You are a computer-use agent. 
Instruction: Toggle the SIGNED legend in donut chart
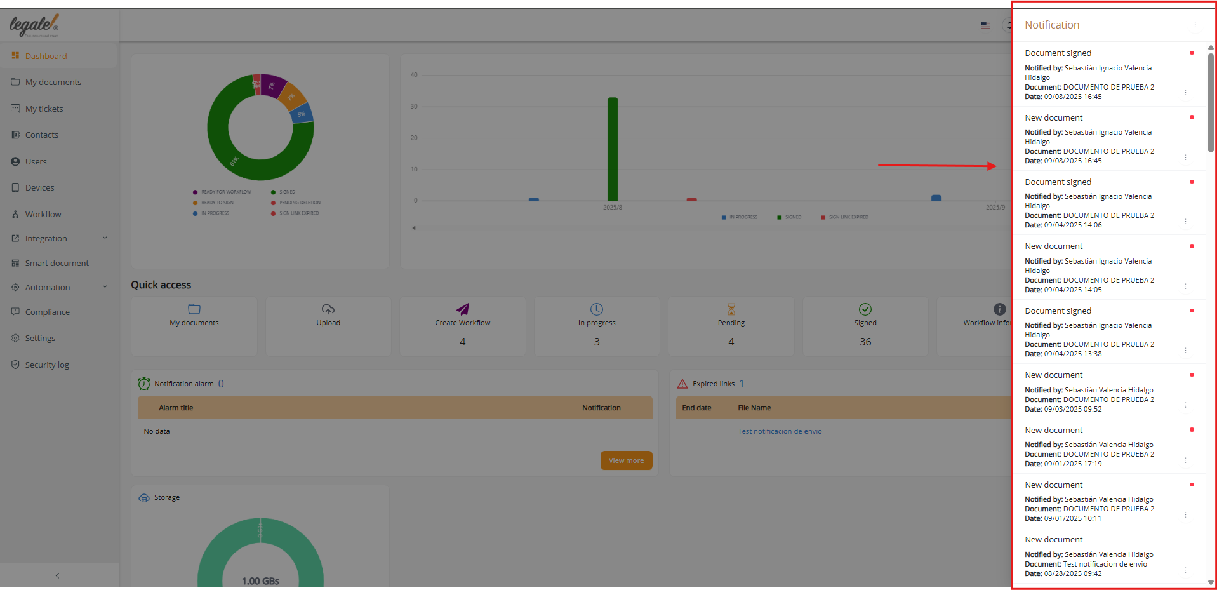283,192
